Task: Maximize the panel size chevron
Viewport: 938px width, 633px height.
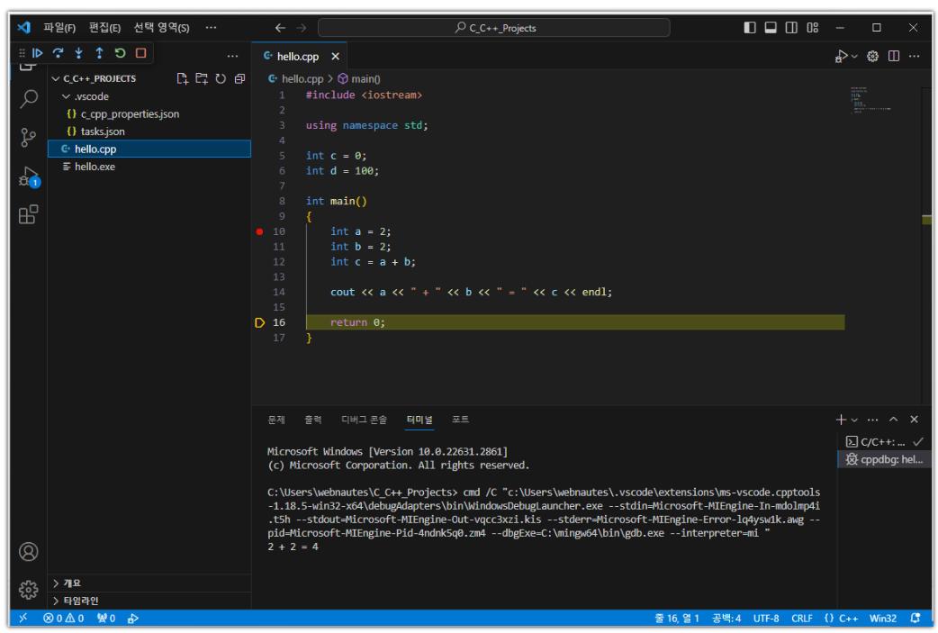Action: point(893,420)
